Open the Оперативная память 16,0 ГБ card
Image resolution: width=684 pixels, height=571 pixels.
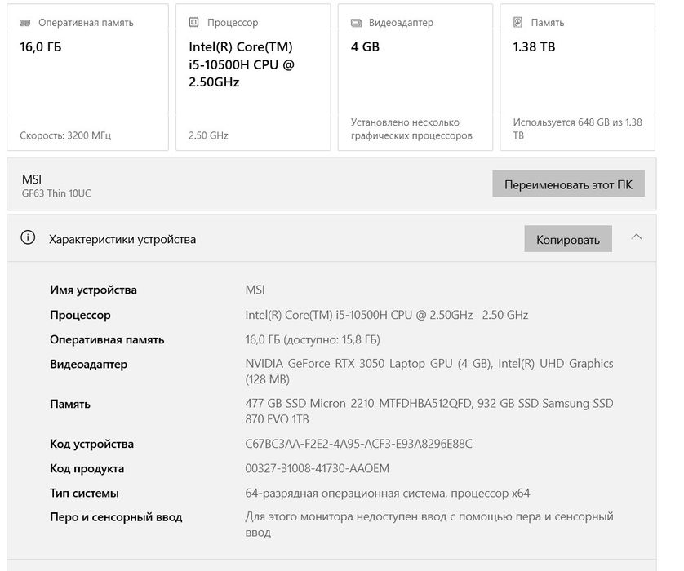pos(87,77)
